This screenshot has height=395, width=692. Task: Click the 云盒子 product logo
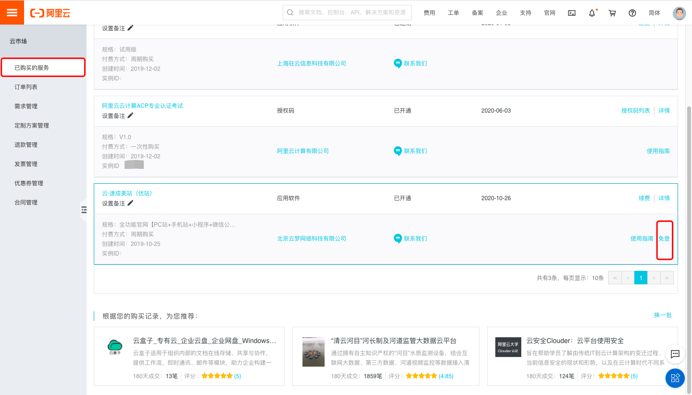(x=115, y=346)
